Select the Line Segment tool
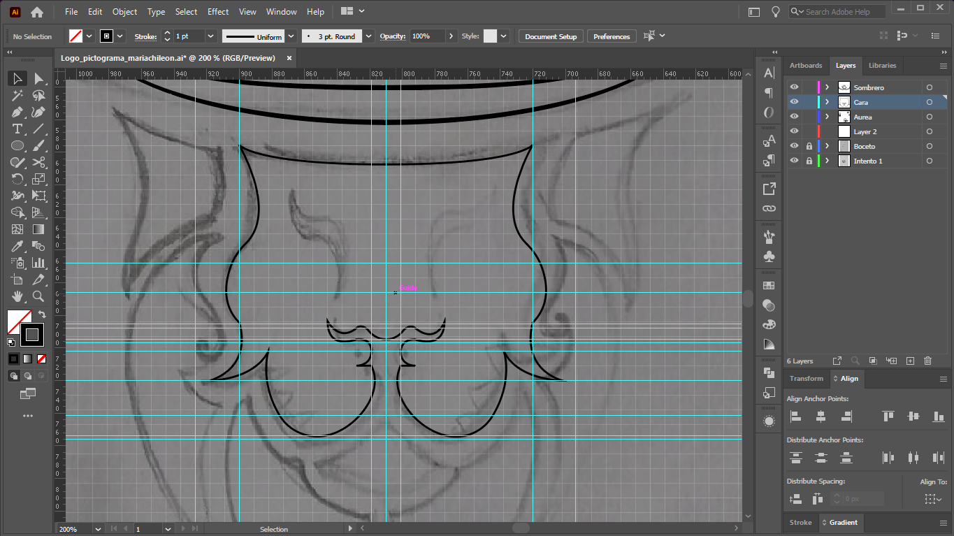The image size is (954, 536). pos(39,129)
